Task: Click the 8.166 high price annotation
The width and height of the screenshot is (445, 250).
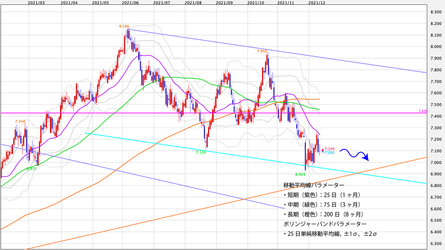Action: 124,26
